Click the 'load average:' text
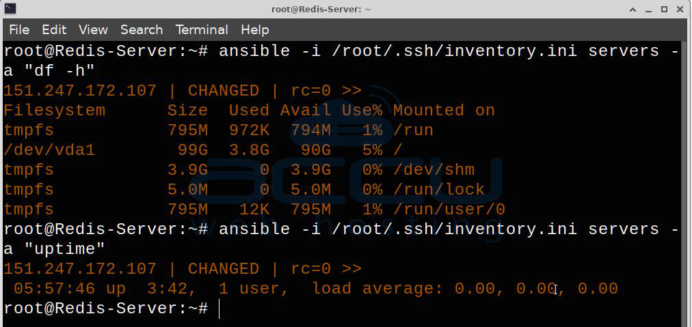This screenshot has width=692, height=327. tap(377, 289)
